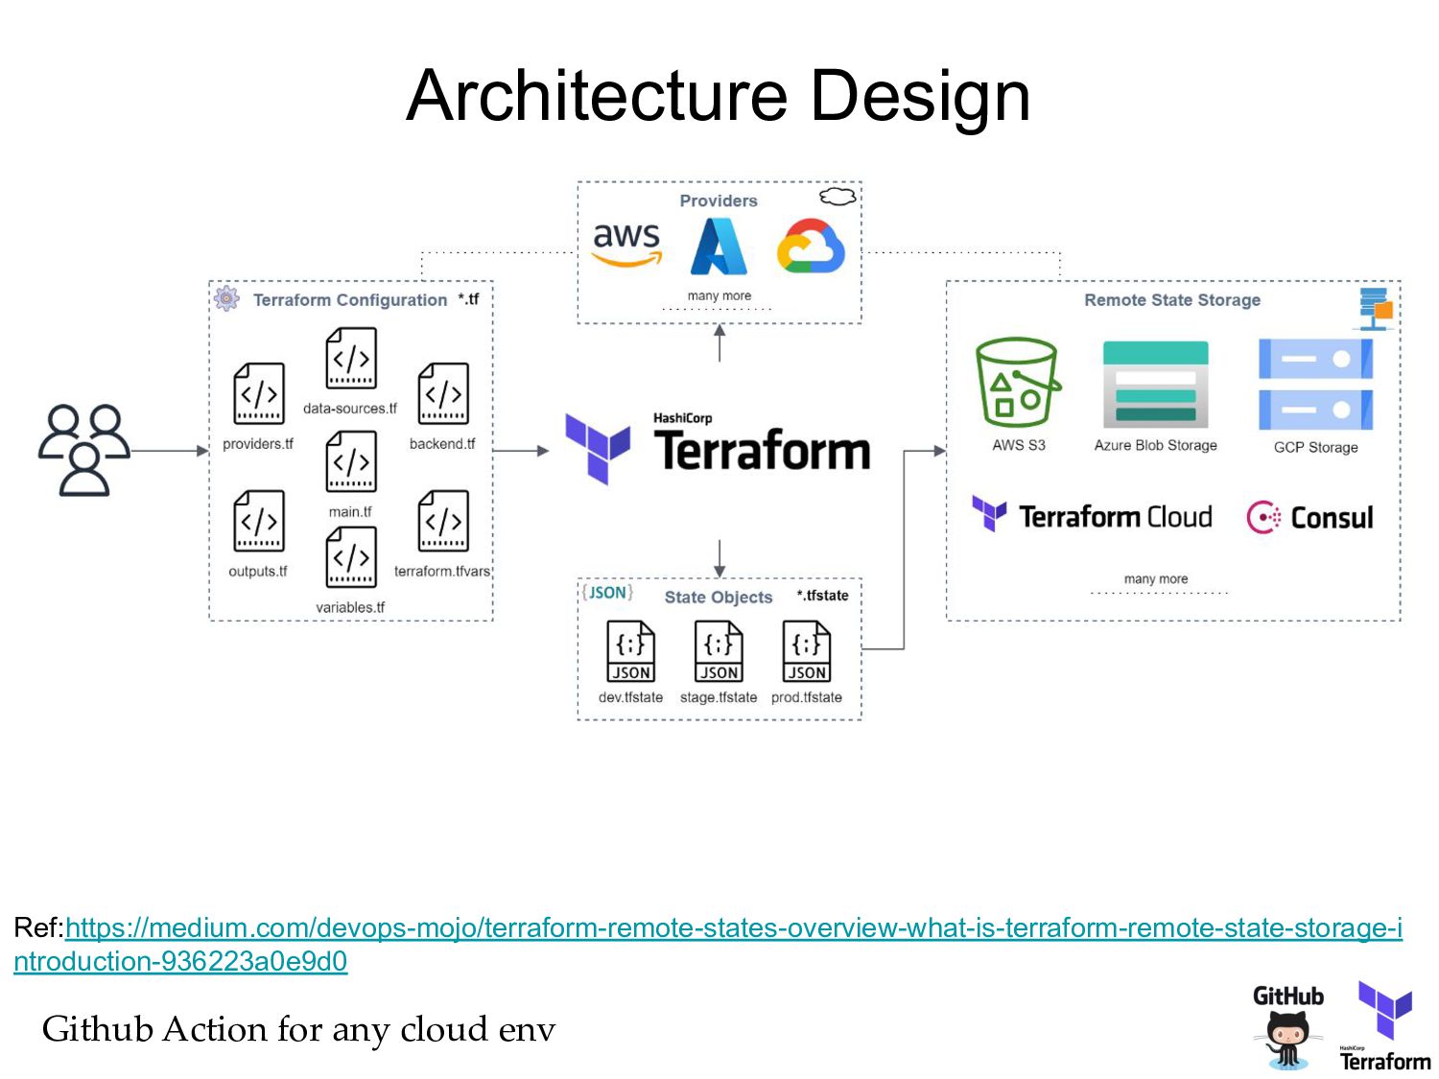Click the GCP Storage label

tap(1316, 447)
